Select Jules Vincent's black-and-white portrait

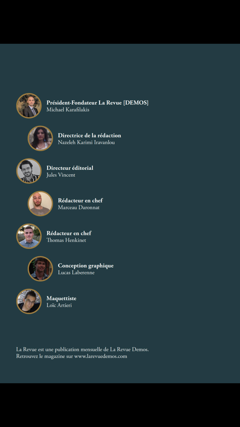(29, 171)
